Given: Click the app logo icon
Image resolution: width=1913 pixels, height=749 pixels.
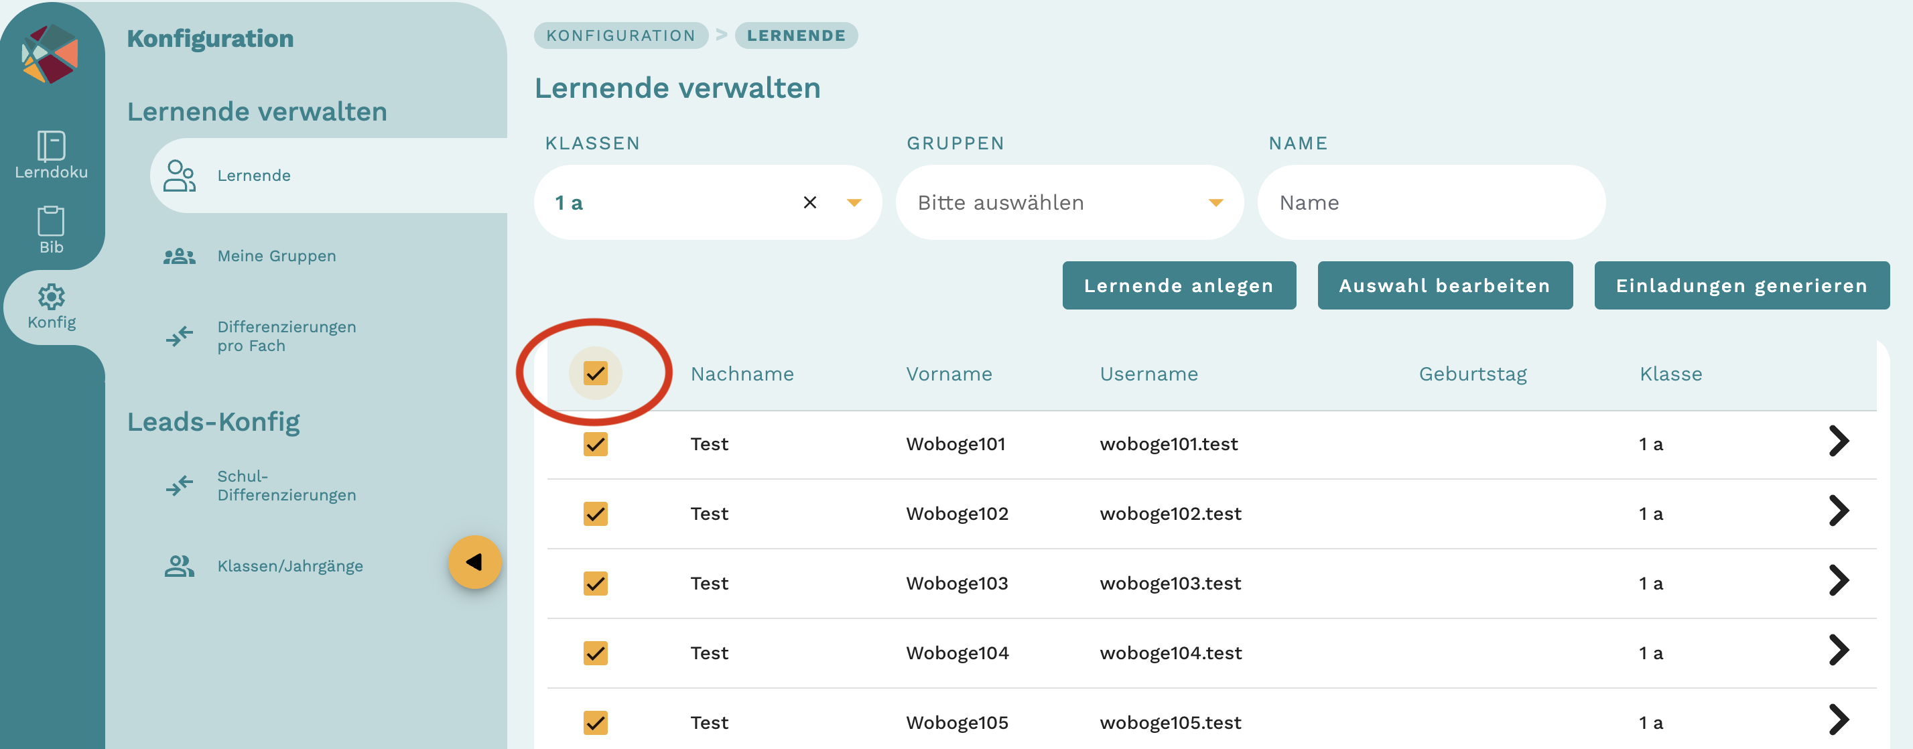Looking at the screenshot, I should point(50,54).
